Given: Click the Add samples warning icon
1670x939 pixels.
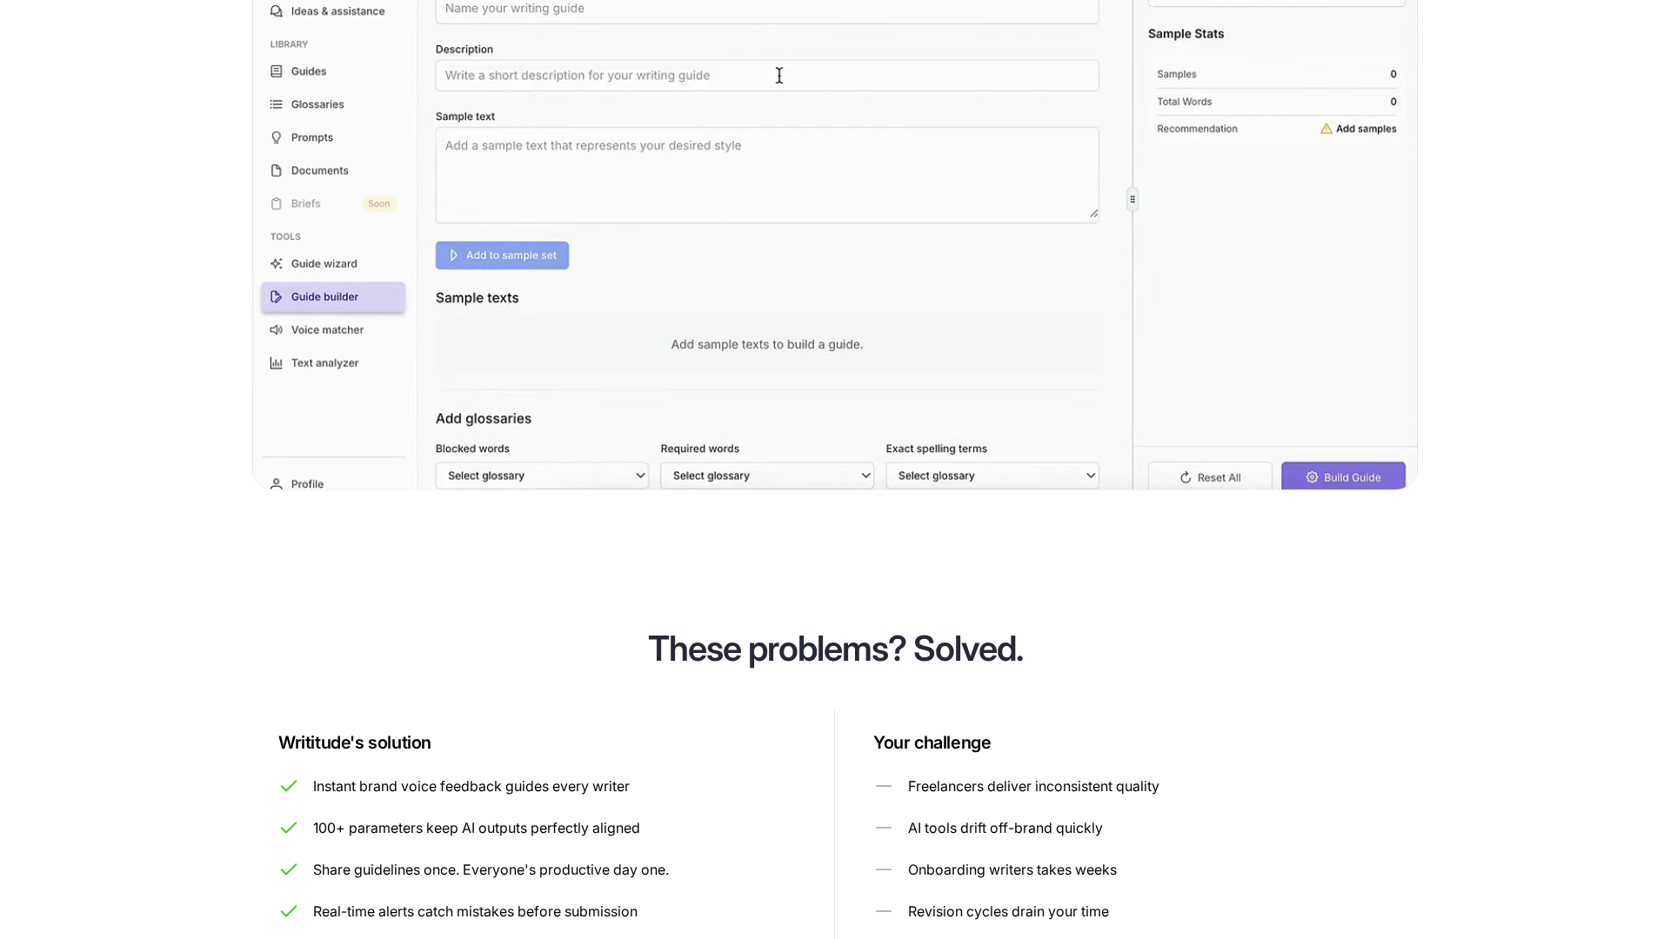Looking at the screenshot, I should 1326,129.
